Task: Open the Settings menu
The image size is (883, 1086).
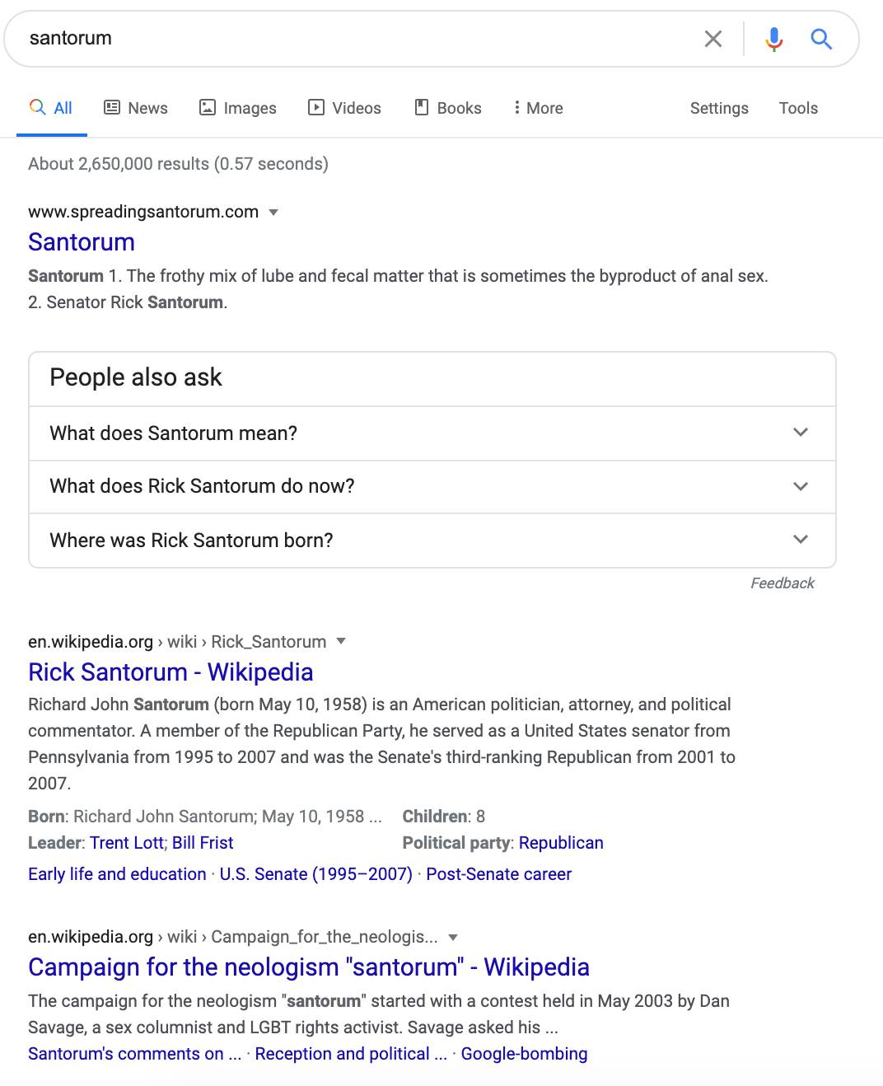Action: tap(719, 108)
